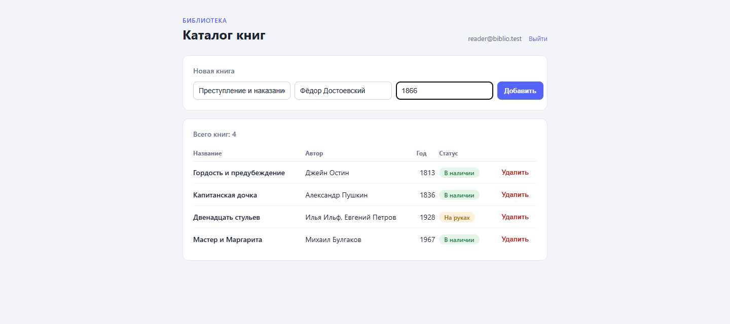Click the Выйти link
The image size is (730, 324).
tap(538, 39)
